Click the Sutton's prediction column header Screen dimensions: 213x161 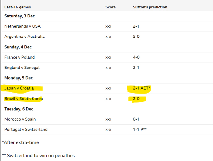150,7
